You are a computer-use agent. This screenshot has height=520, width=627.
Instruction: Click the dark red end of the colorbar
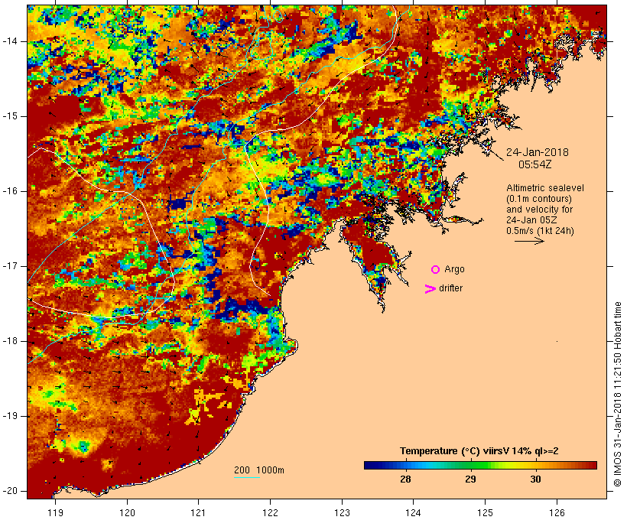pos(593,465)
